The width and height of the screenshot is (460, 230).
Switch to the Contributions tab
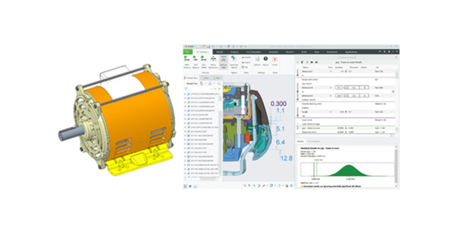pyautogui.click(x=313, y=141)
